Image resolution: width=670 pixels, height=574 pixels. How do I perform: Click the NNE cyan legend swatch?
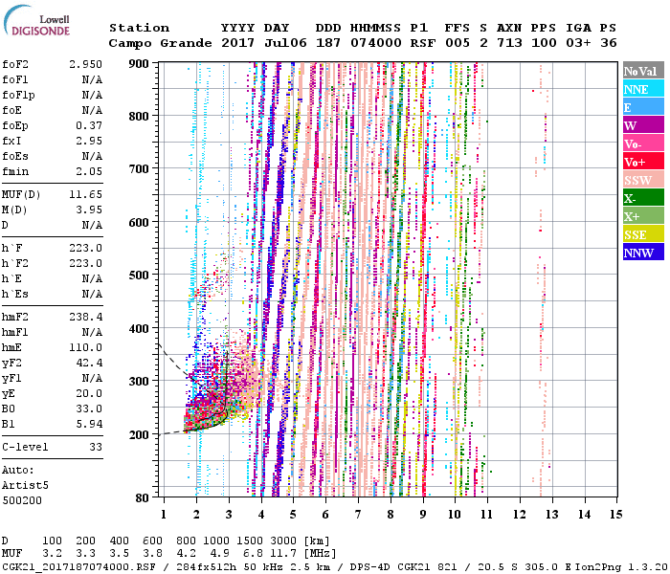coord(643,89)
